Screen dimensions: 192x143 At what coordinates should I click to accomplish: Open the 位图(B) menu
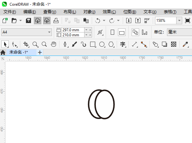(130, 12)
